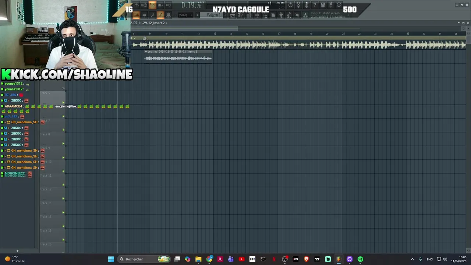Select the Track 15 header
The width and height of the screenshot is (471, 265).
(53, 235)
